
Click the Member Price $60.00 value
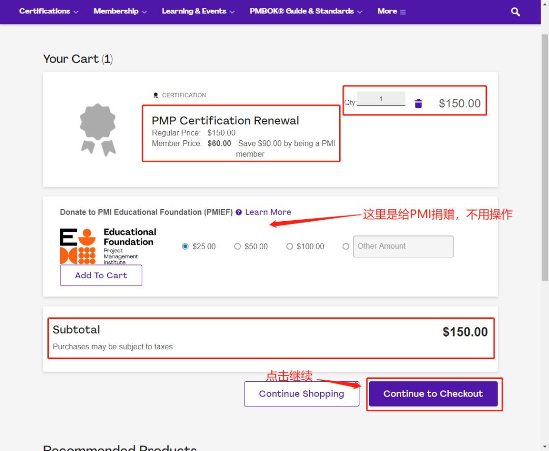219,143
